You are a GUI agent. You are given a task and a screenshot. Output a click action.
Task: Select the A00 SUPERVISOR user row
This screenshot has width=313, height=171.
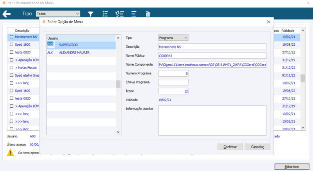(81, 45)
